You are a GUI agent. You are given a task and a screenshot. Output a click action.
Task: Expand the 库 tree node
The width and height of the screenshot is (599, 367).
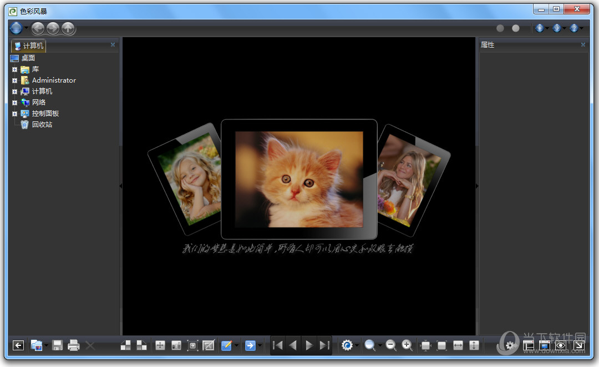coord(14,69)
